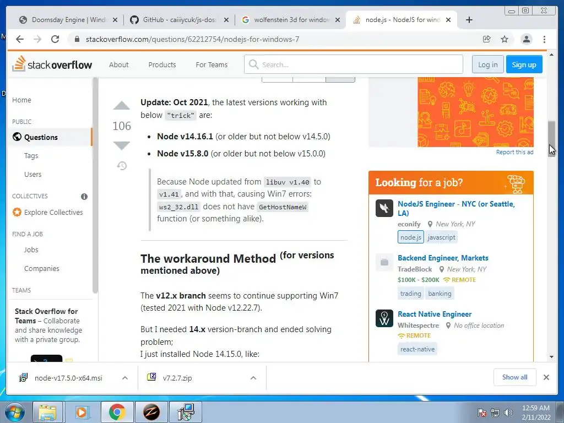Click the Log in button
This screenshot has height=423, width=564.
488,64
